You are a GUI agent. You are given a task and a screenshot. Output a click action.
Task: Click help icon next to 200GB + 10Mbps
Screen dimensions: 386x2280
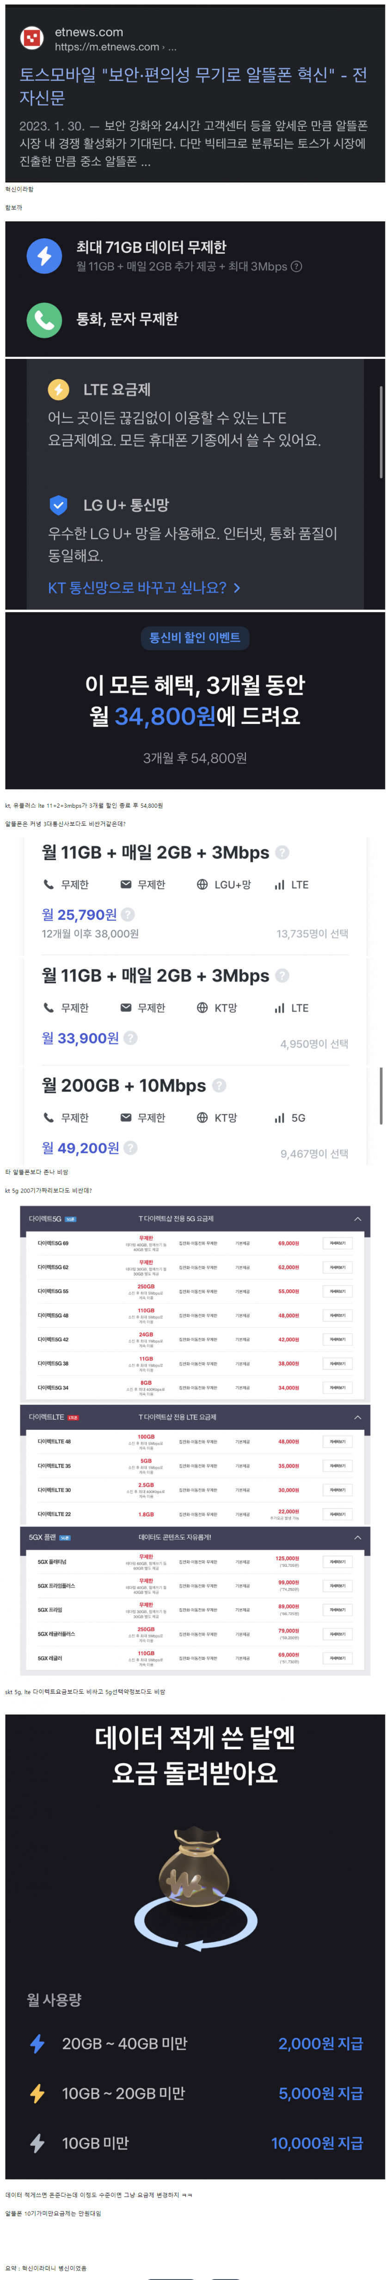coord(219,1085)
